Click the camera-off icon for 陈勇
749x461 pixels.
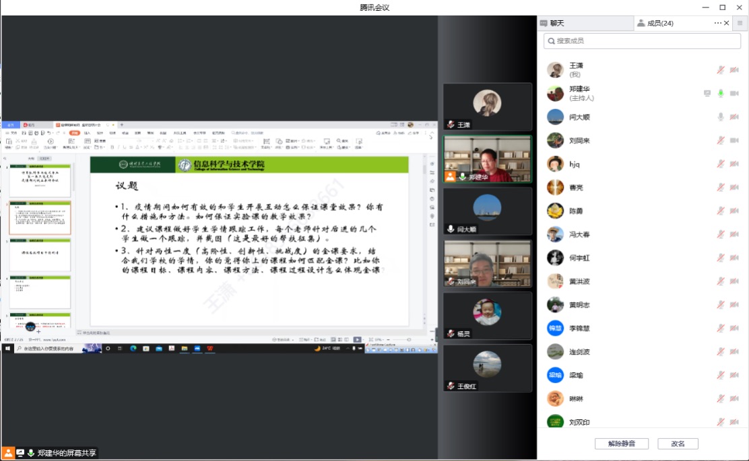(734, 211)
